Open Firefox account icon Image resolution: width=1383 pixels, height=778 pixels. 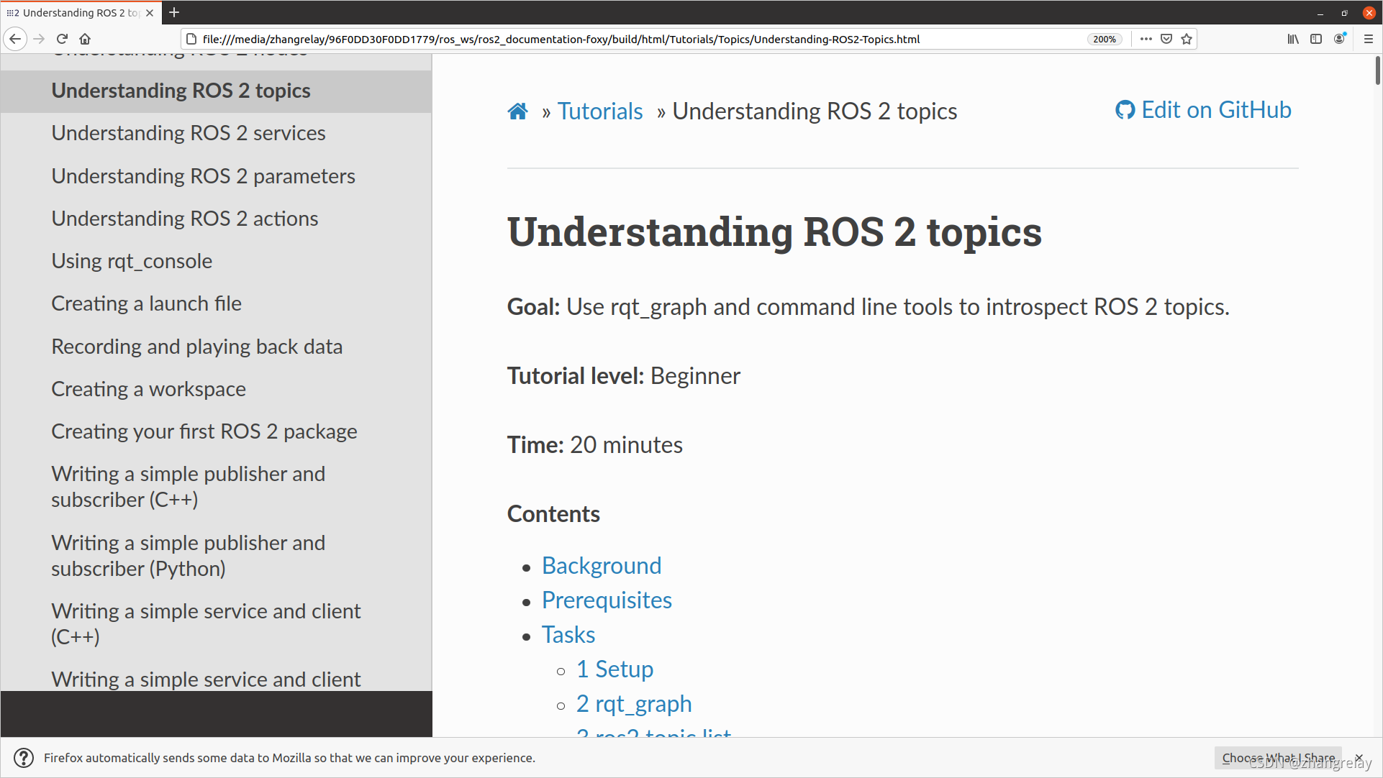(1339, 39)
